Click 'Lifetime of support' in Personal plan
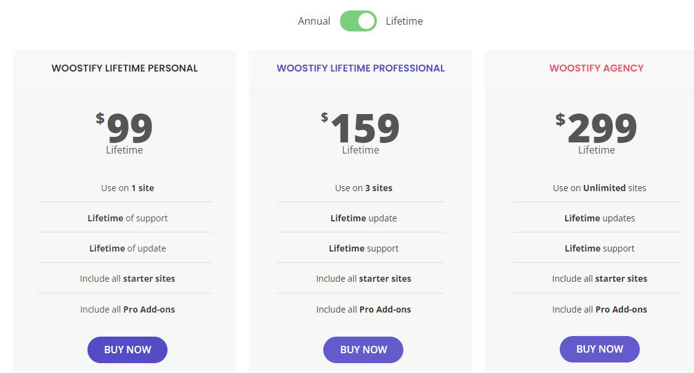 coord(127,218)
